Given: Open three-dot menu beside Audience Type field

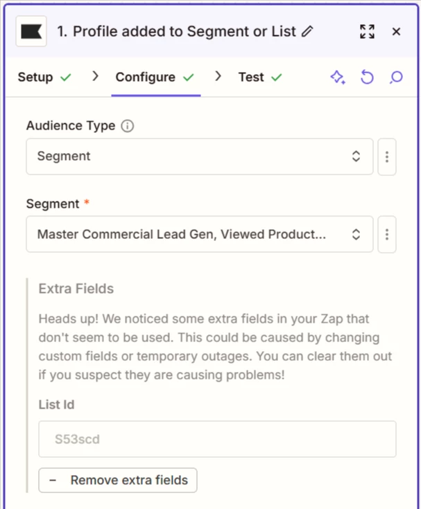Looking at the screenshot, I should [x=386, y=157].
